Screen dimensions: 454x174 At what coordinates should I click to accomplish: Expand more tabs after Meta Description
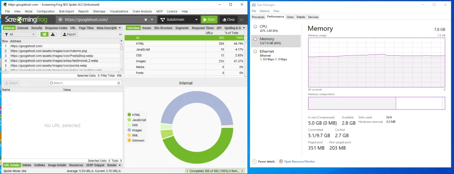(120, 28)
